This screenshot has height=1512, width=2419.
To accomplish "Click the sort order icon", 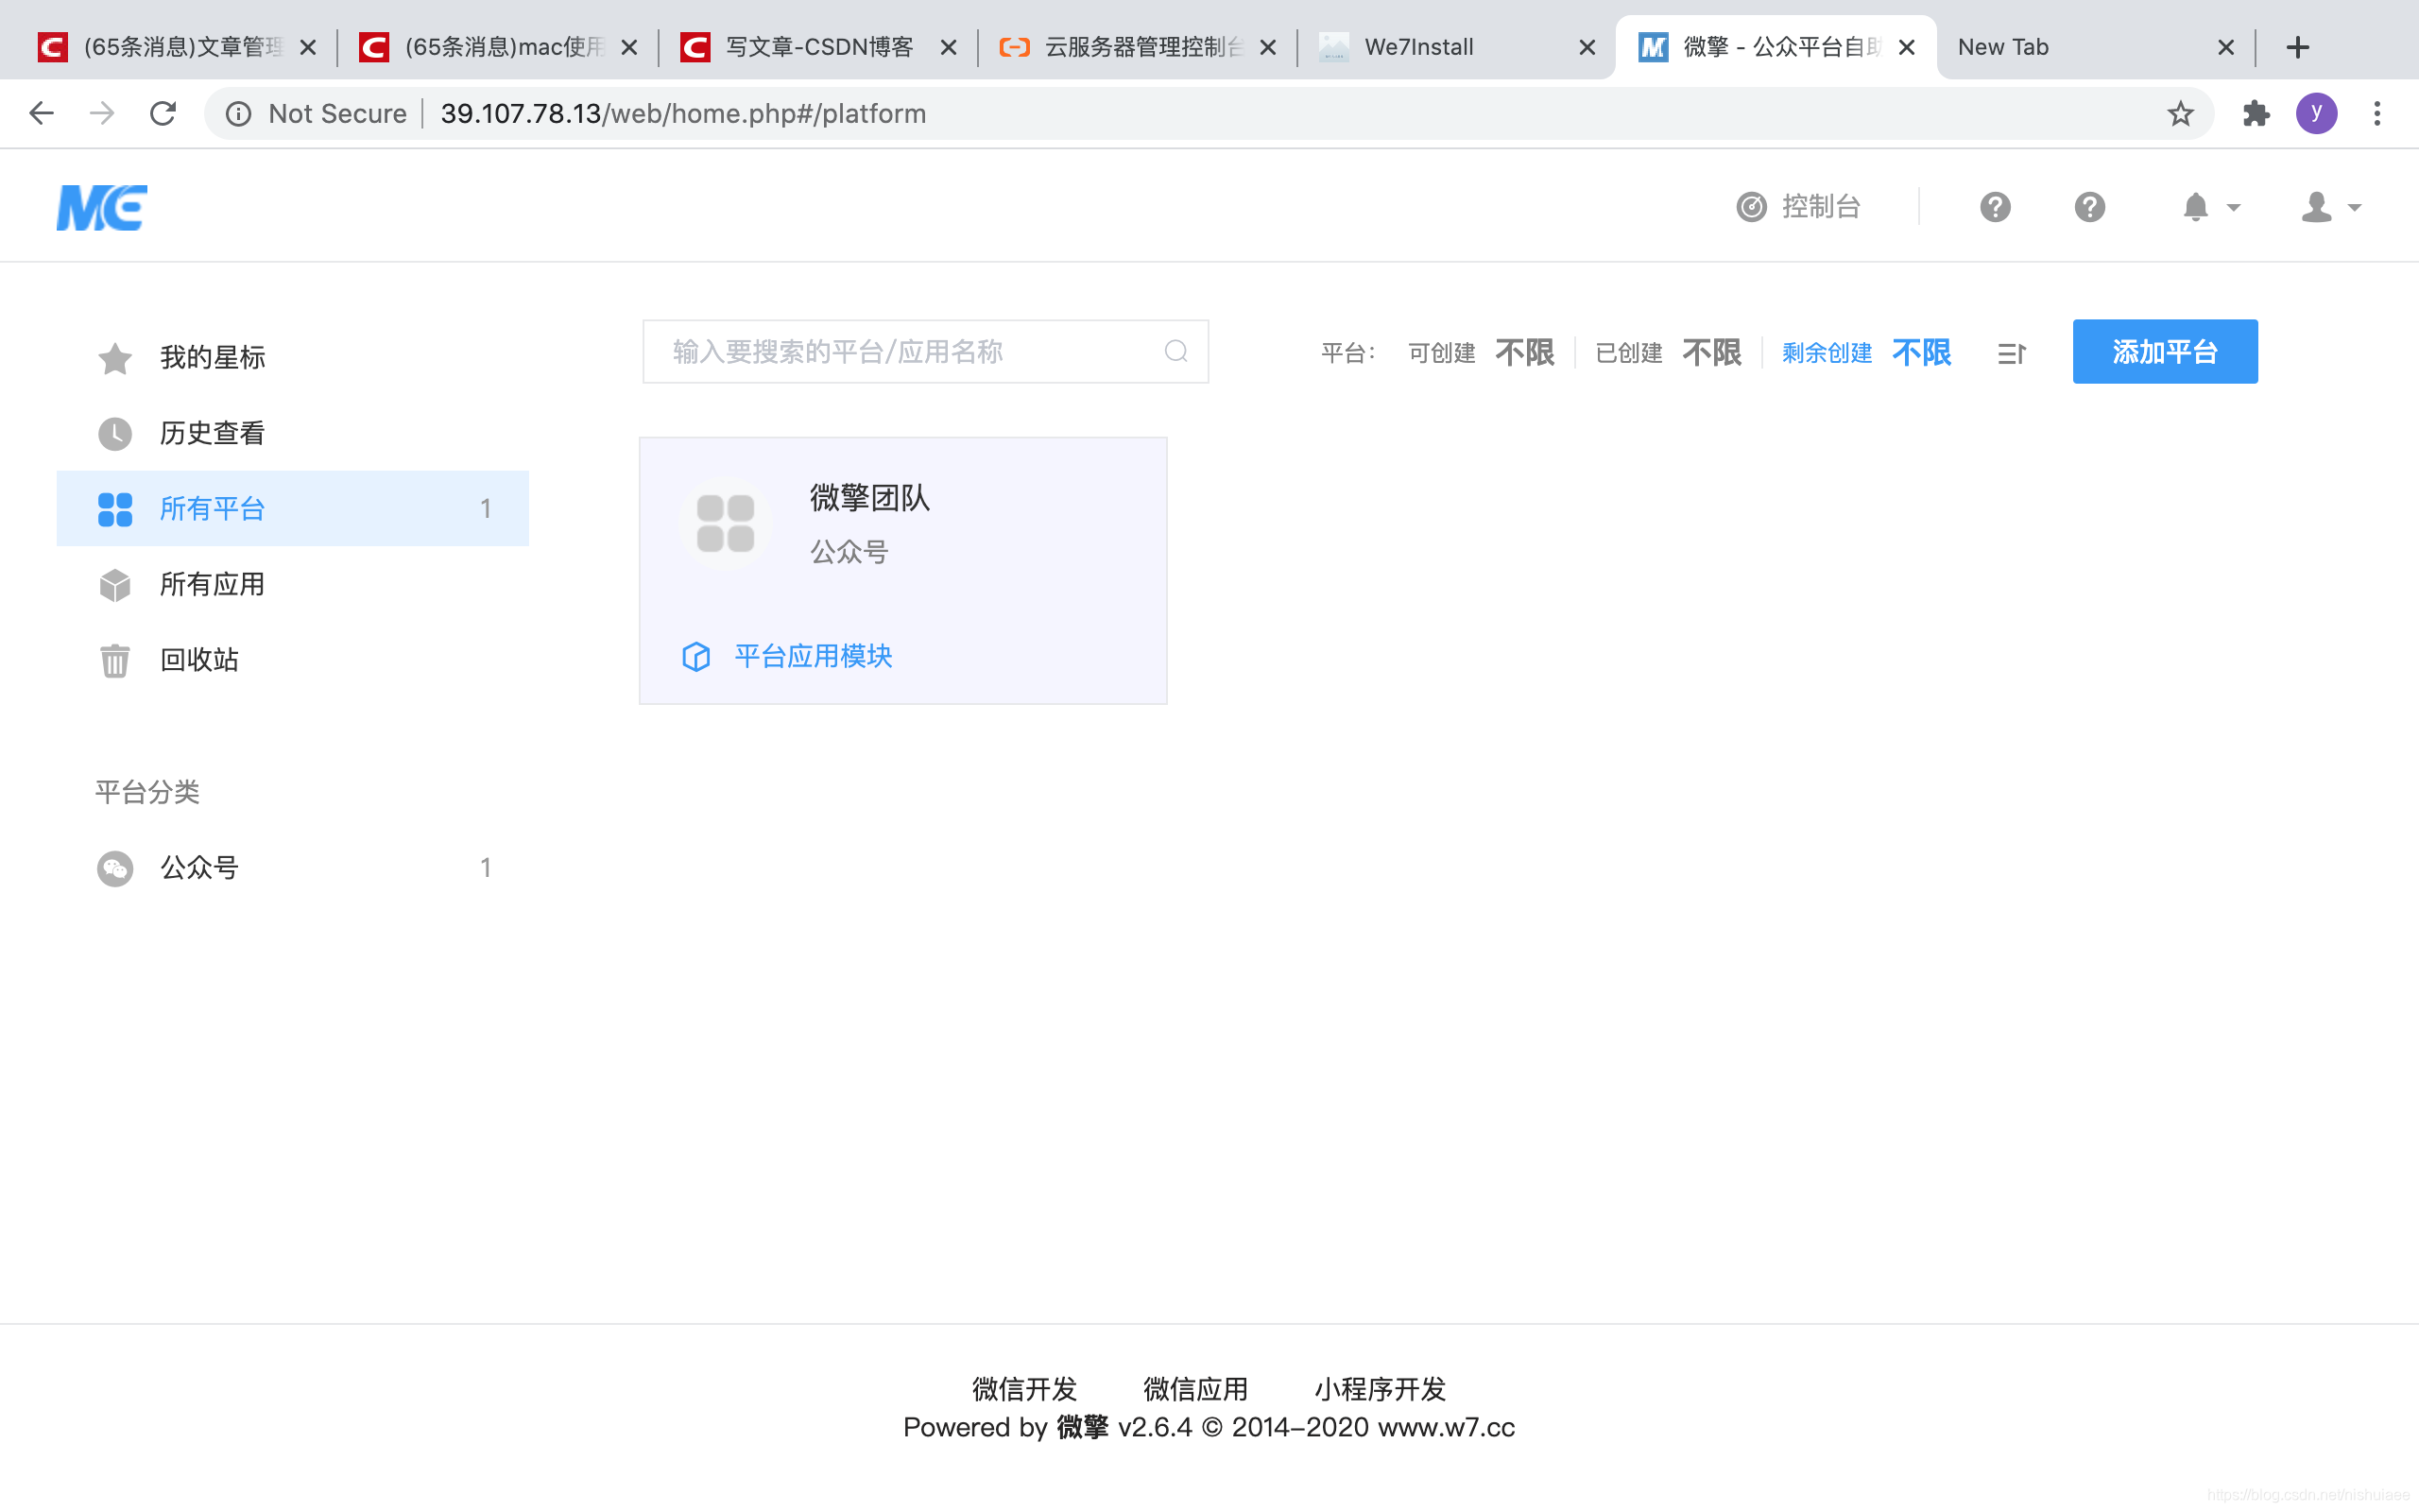I will click(x=2011, y=353).
